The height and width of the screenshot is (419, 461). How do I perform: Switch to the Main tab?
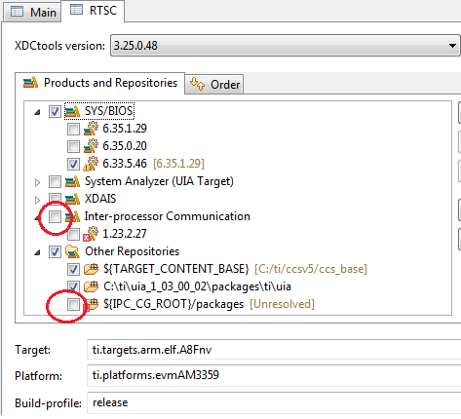coord(33,12)
